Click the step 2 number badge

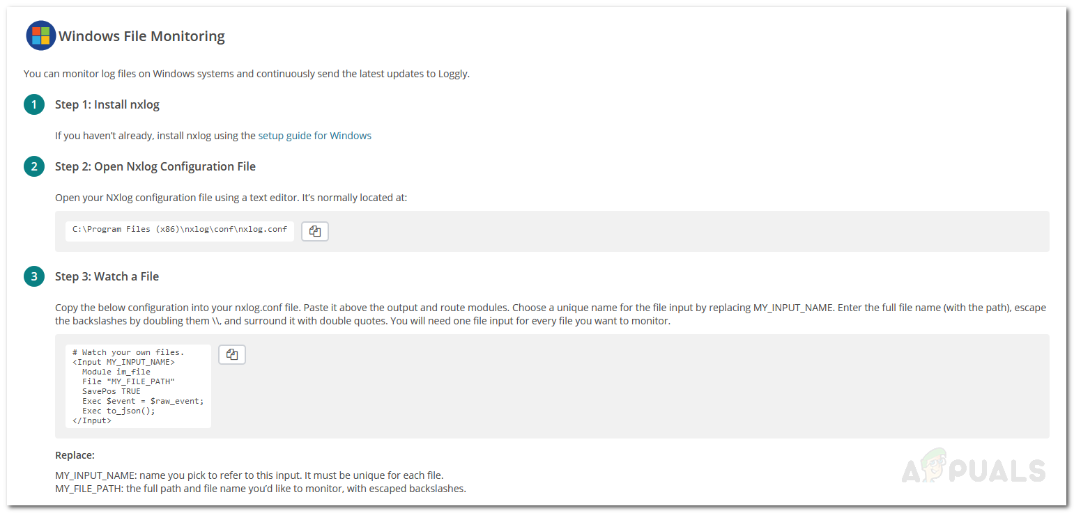coord(34,167)
